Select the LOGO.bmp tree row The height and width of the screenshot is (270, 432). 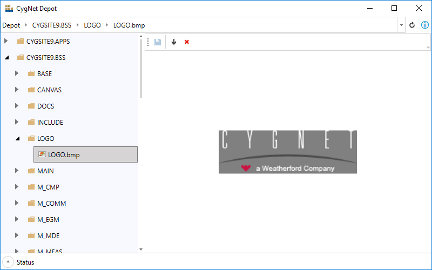coord(85,154)
